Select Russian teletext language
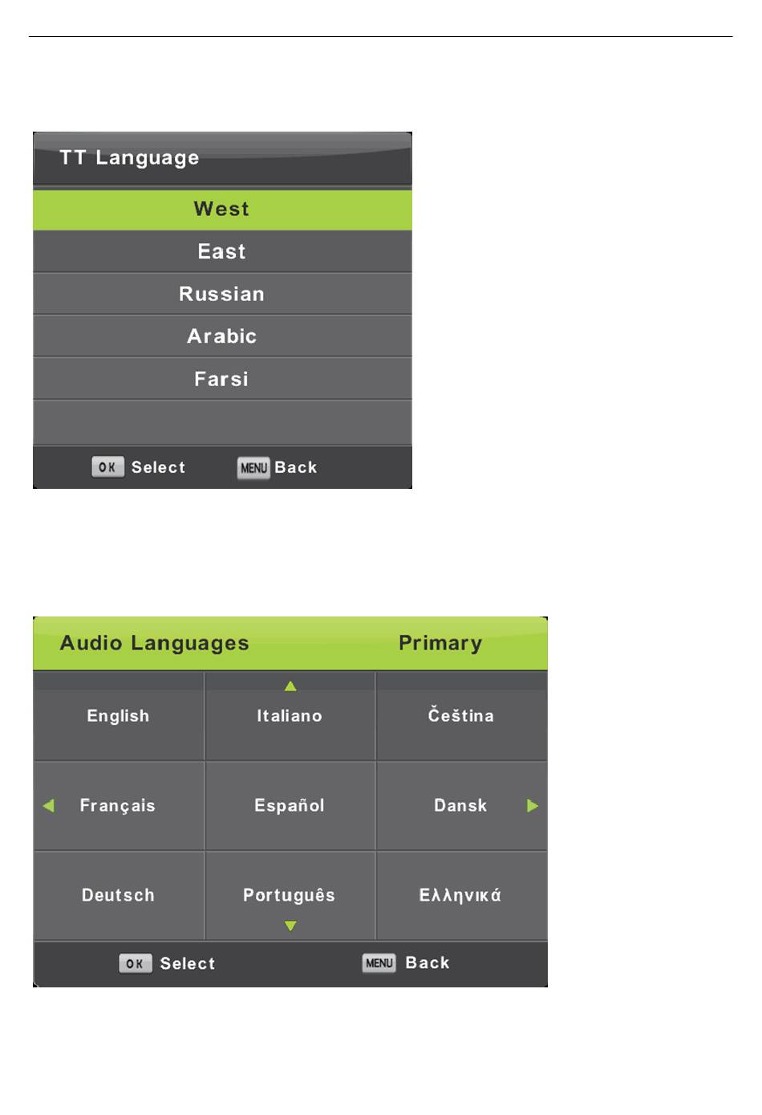 (x=222, y=295)
